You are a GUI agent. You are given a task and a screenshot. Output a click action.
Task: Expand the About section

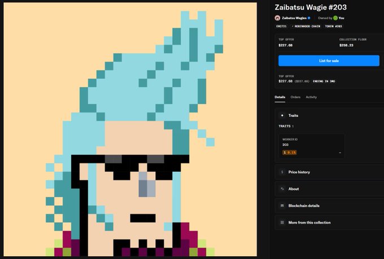329,189
